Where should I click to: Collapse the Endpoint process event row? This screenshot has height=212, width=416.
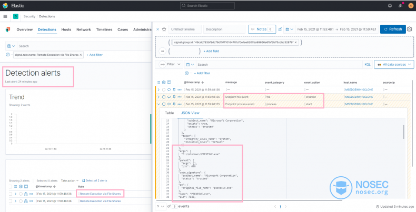click(159, 104)
